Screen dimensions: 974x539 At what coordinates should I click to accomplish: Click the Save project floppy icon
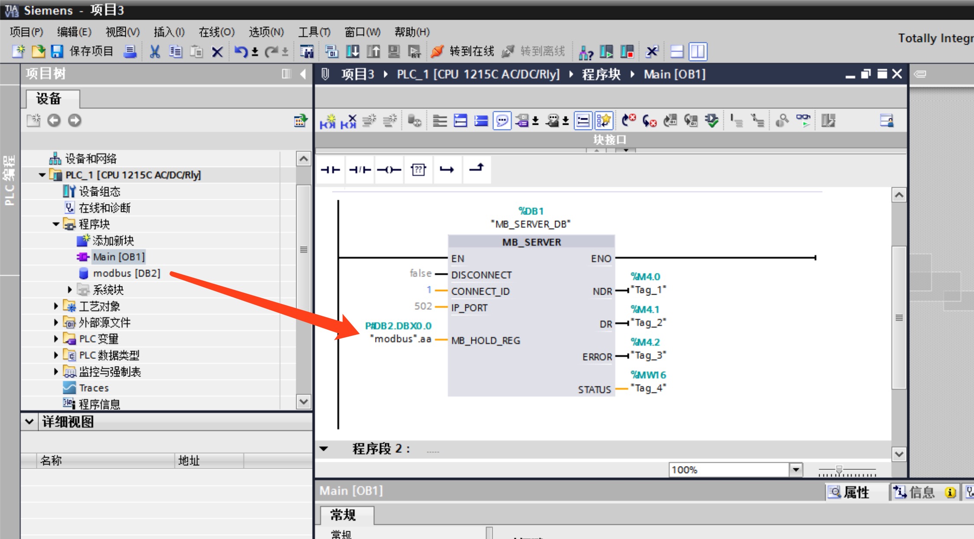[57, 52]
